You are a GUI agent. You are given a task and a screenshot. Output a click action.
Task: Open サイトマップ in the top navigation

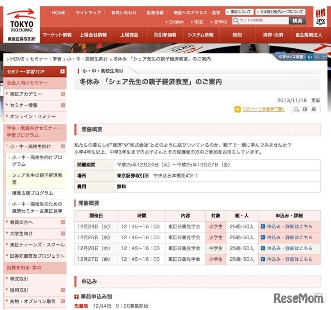[x=88, y=12]
